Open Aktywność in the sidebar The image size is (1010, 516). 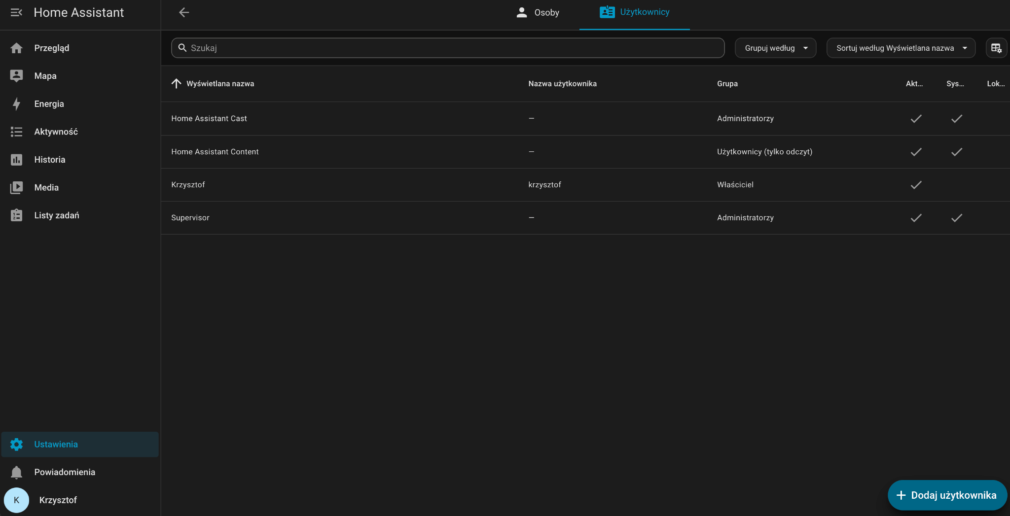[x=80, y=132]
